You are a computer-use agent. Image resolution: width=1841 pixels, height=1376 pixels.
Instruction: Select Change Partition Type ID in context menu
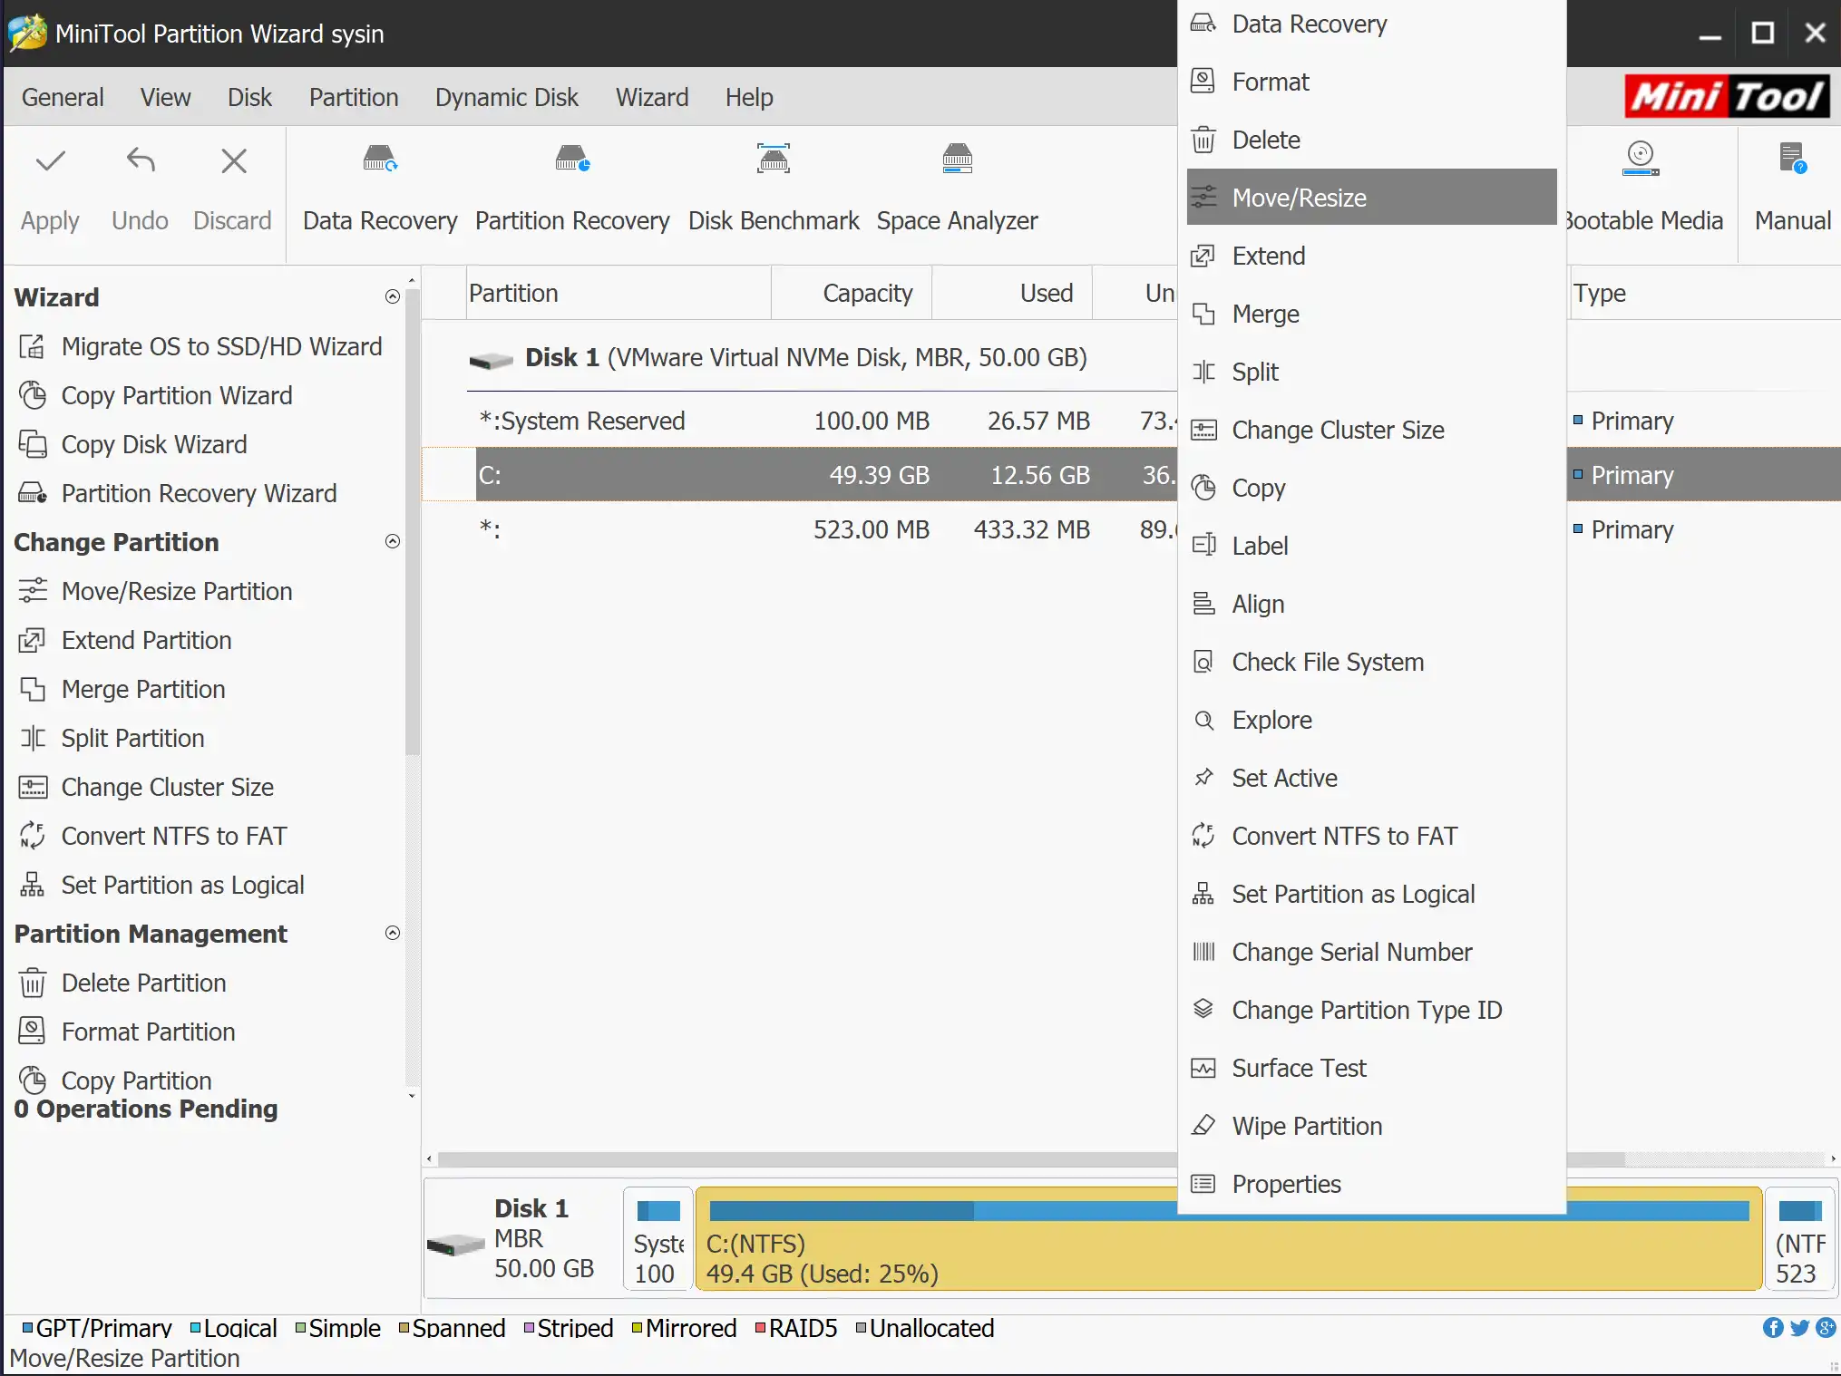point(1371,1010)
